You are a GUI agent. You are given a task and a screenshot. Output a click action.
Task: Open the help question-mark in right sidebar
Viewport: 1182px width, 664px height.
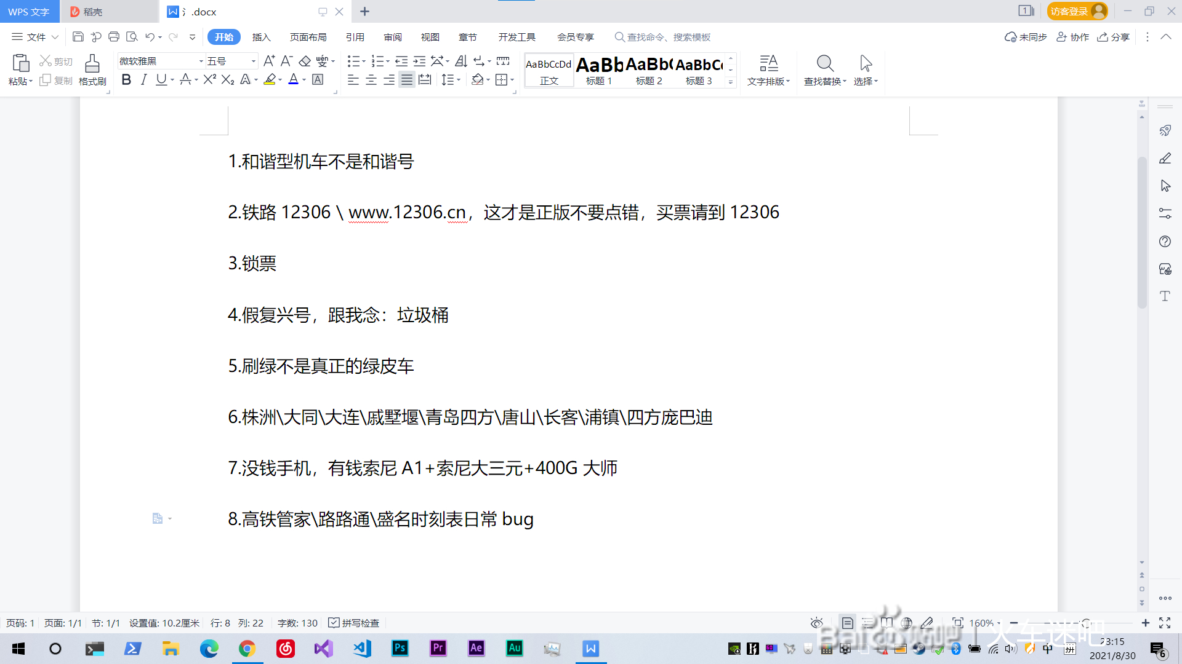point(1165,241)
